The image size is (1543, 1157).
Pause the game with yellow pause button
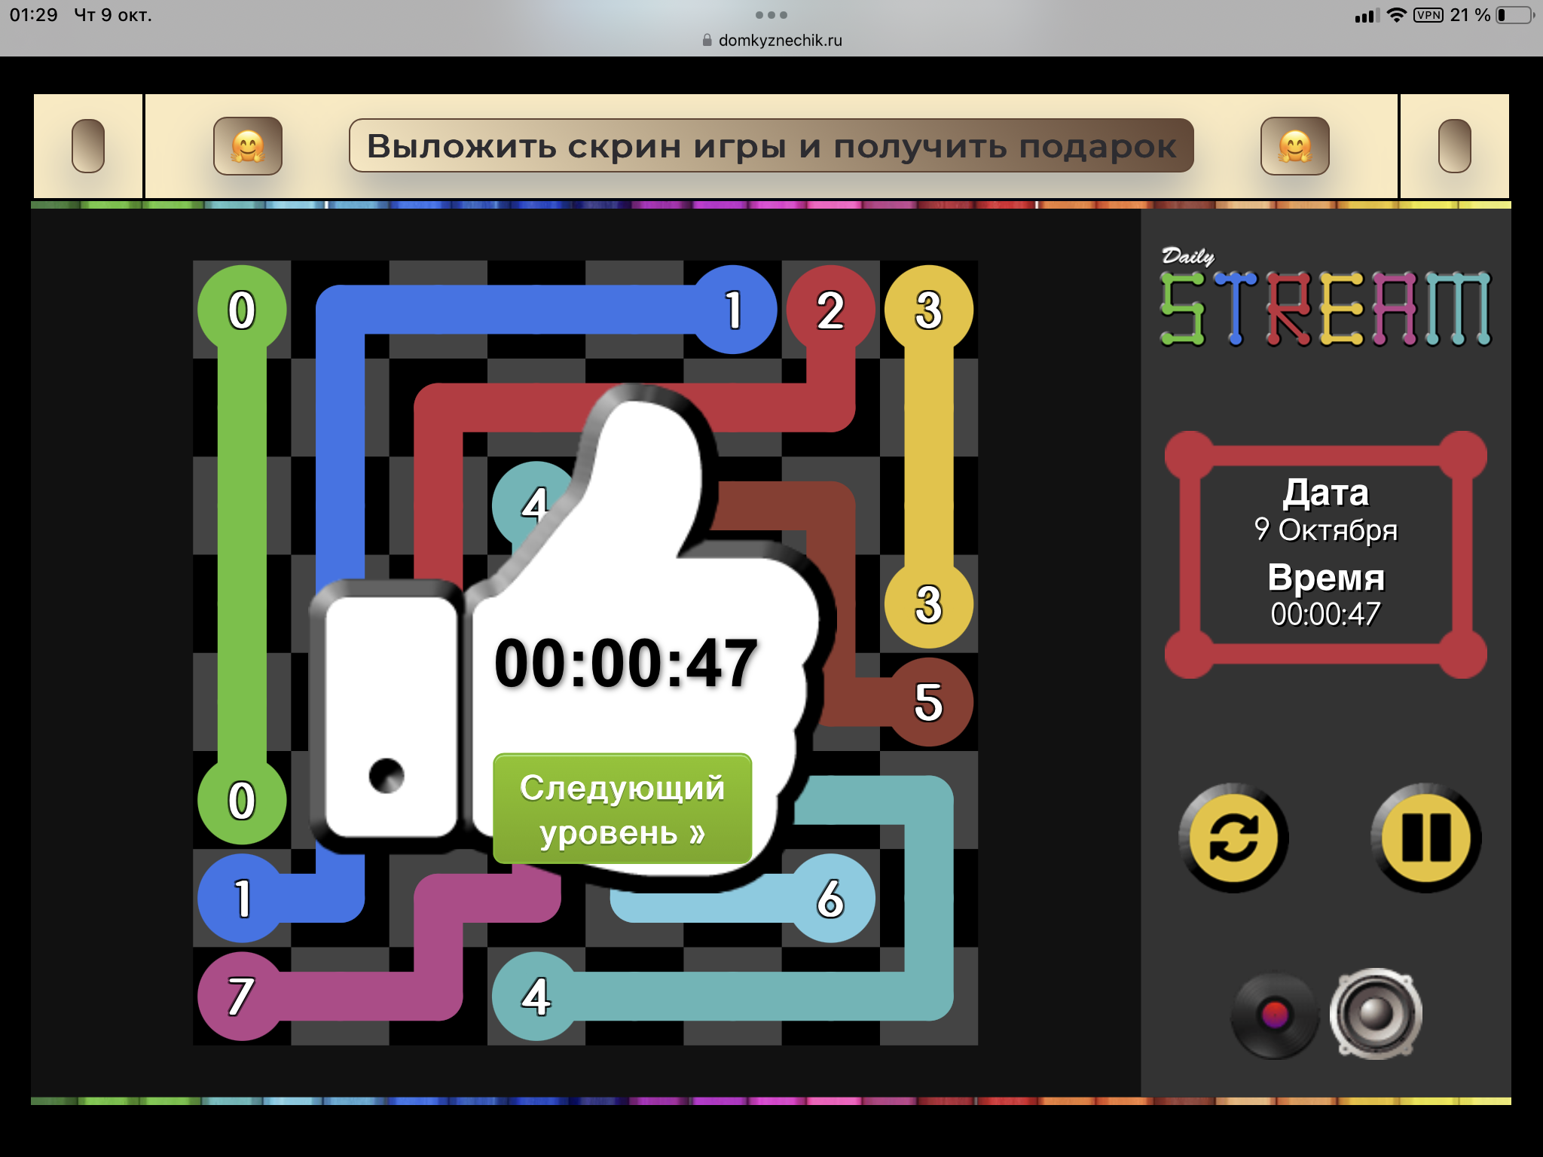(x=1425, y=838)
